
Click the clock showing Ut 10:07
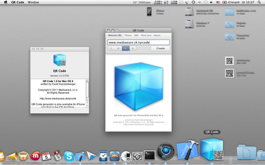[248, 2]
